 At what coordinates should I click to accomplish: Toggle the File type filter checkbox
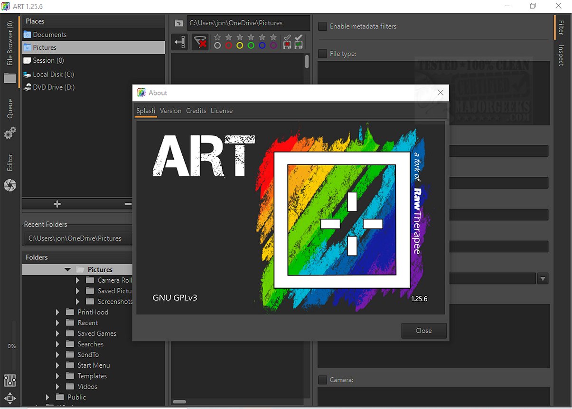coord(322,54)
